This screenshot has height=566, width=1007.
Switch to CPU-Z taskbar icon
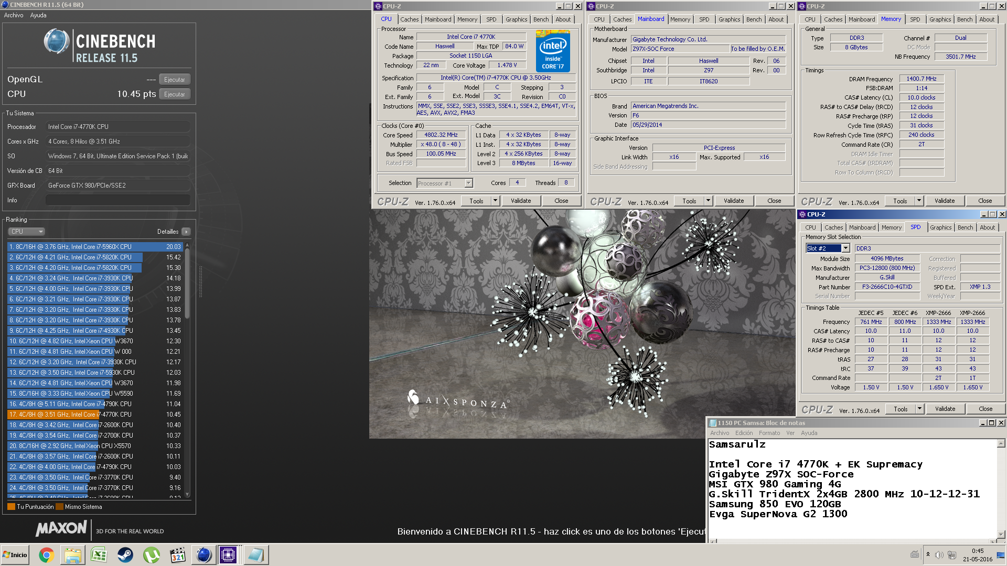(x=229, y=555)
